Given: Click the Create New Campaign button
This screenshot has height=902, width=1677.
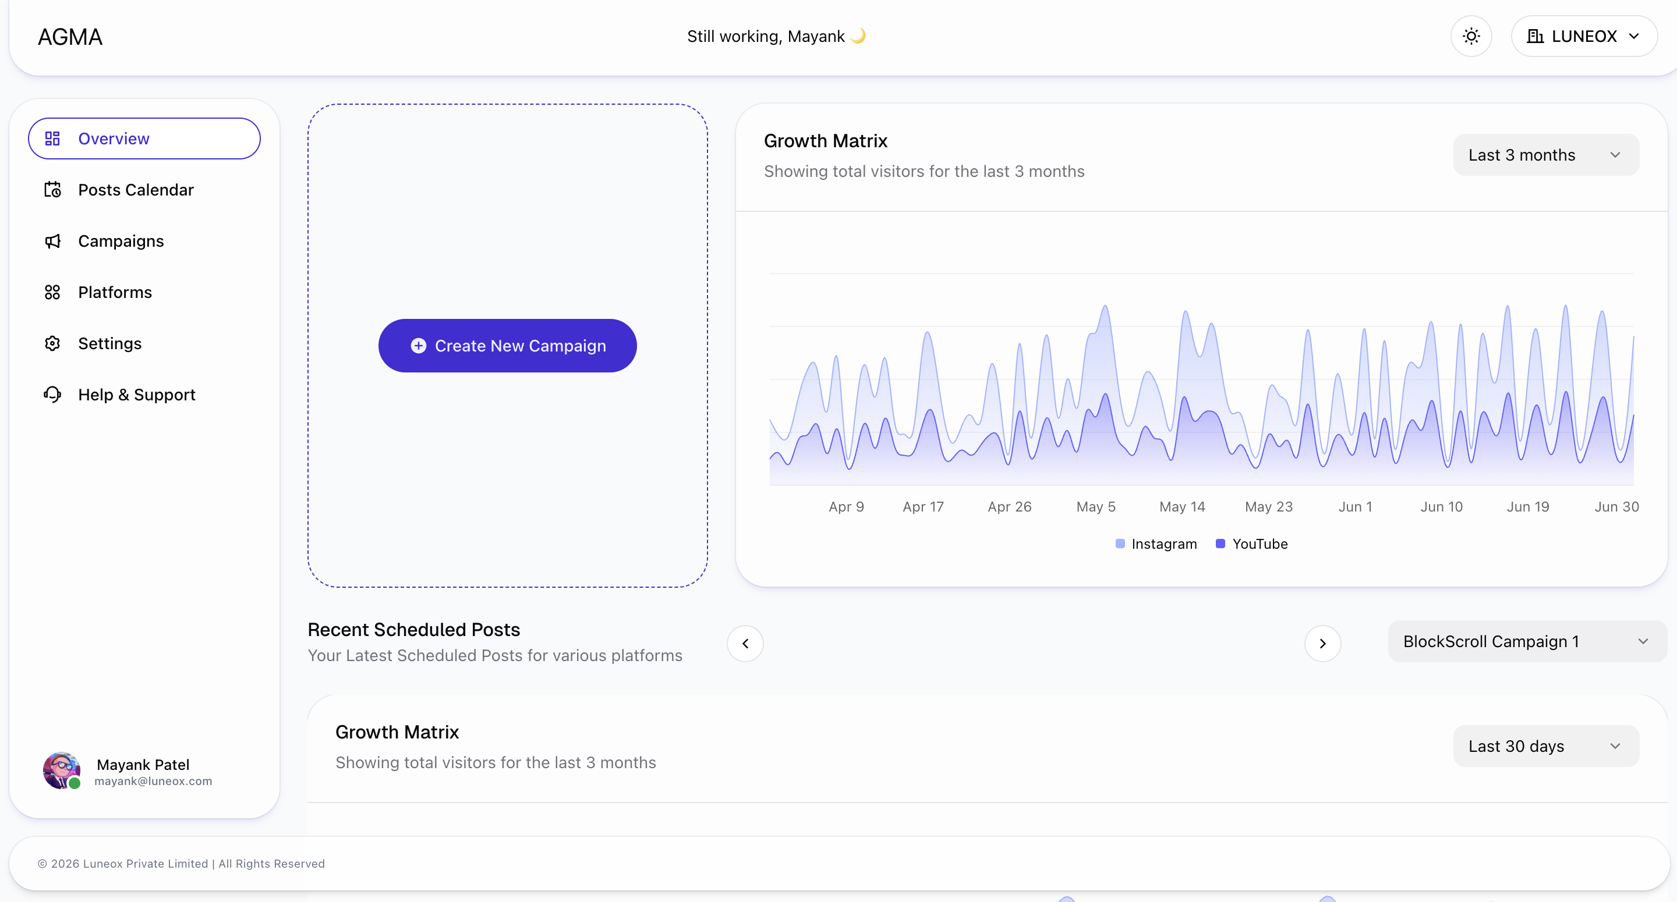Looking at the screenshot, I should pyautogui.click(x=507, y=346).
